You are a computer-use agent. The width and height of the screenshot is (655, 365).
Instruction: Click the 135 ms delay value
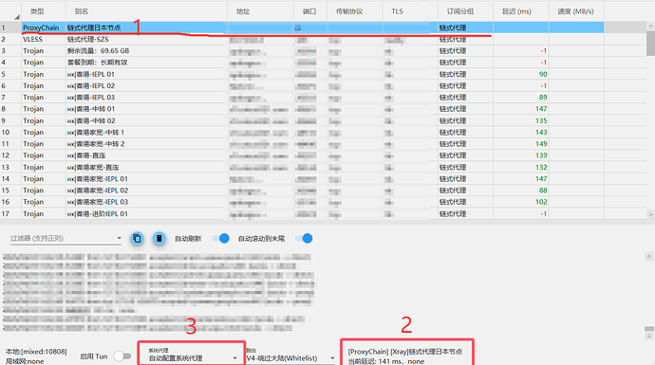[541, 120]
